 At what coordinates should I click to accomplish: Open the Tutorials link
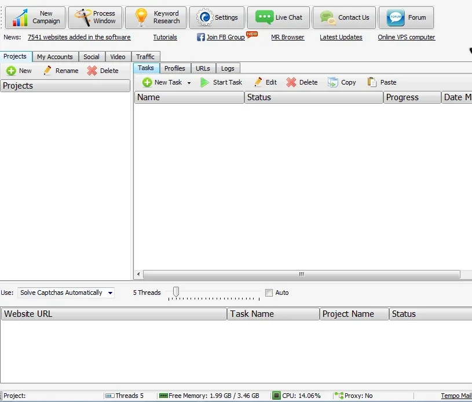point(165,37)
